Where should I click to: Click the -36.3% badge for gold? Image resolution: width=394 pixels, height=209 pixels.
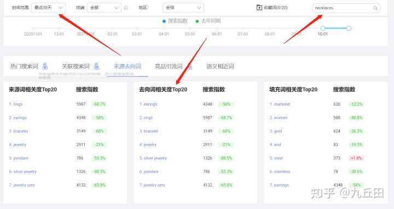point(356,131)
